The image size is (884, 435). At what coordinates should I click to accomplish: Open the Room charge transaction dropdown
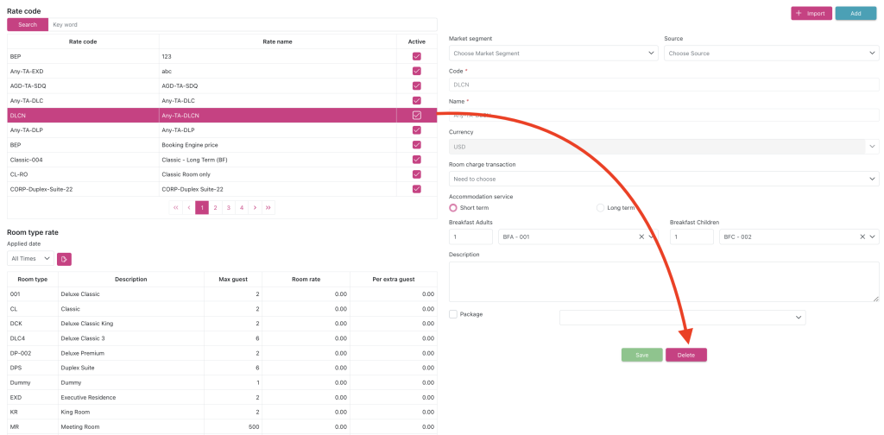pyautogui.click(x=664, y=179)
